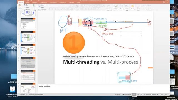Collapse the ribbon with the chevron
178x100 pixels.
(x=167, y=2)
